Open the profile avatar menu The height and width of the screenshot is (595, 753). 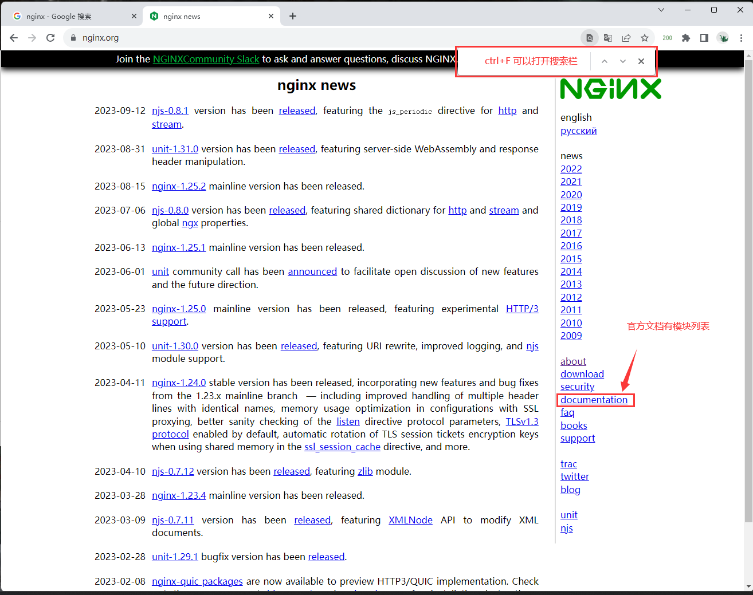(723, 38)
